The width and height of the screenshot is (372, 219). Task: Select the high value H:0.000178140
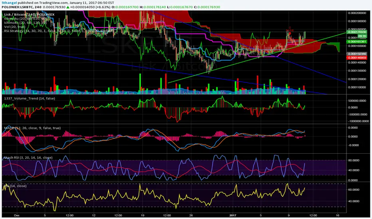(x=153, y=7)
